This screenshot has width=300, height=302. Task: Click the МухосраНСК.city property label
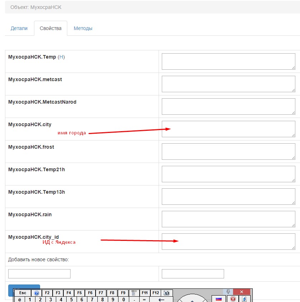(x=30, y=125)
